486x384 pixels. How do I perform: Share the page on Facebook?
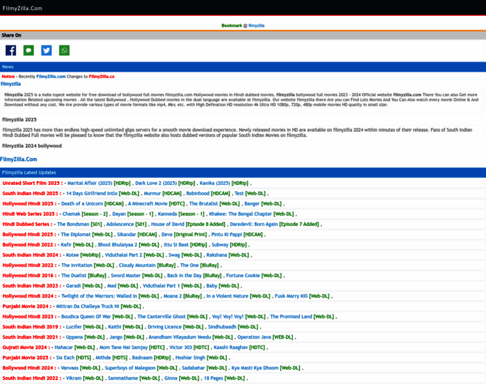click(11, 51)
